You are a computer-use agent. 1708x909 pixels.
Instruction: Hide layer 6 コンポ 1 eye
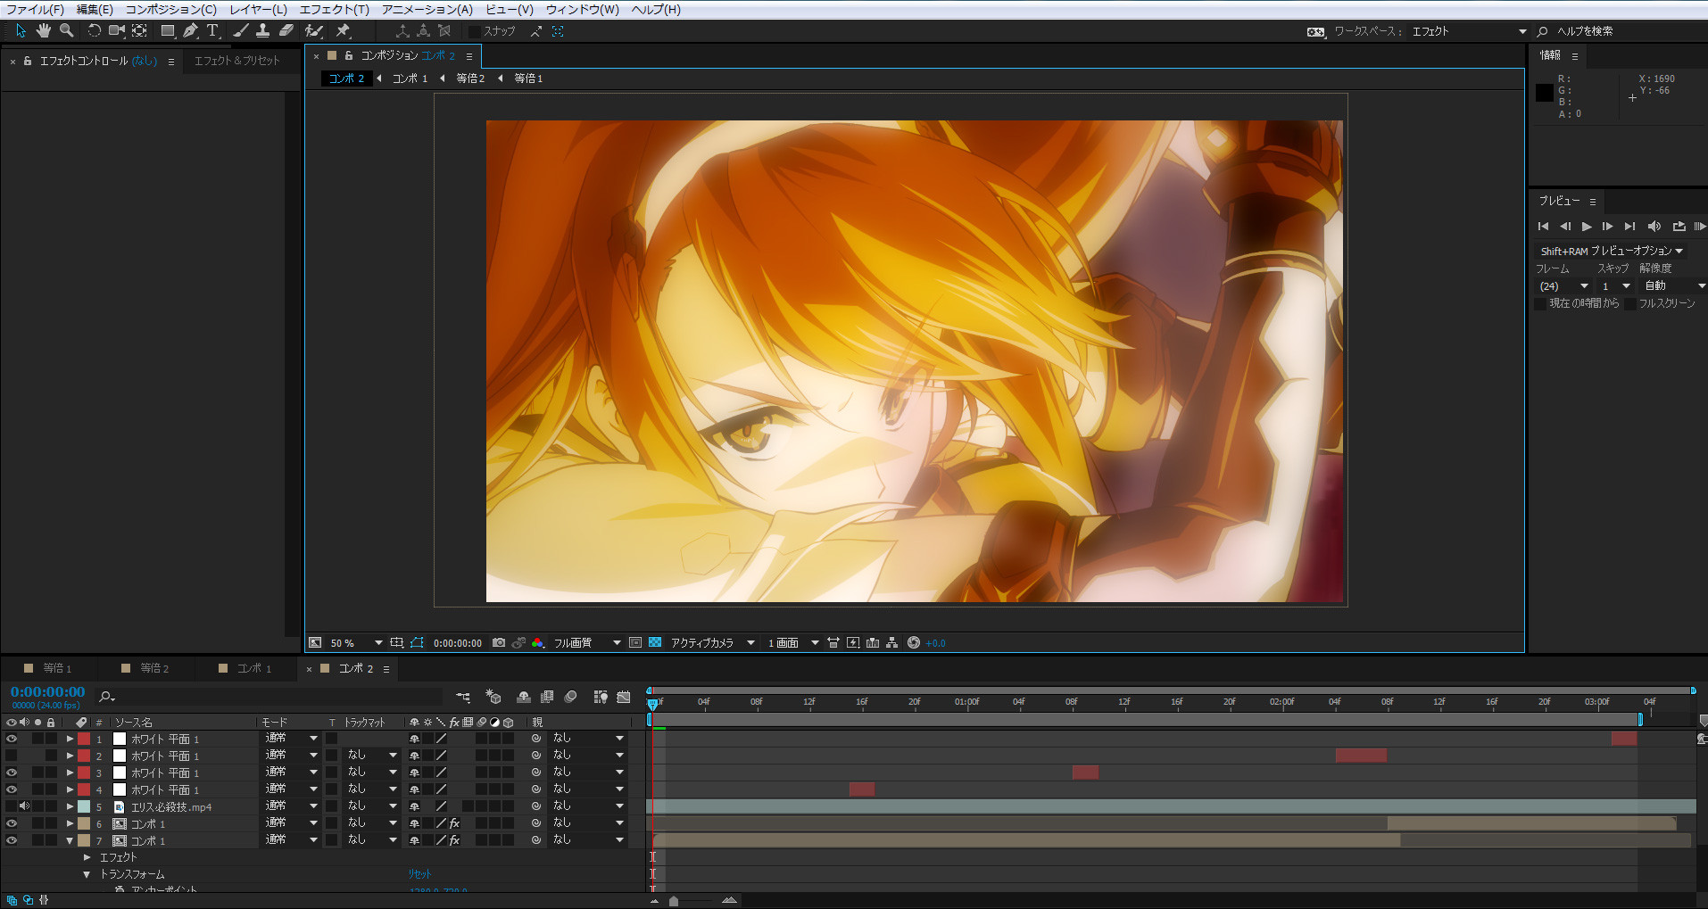point(12,823)
